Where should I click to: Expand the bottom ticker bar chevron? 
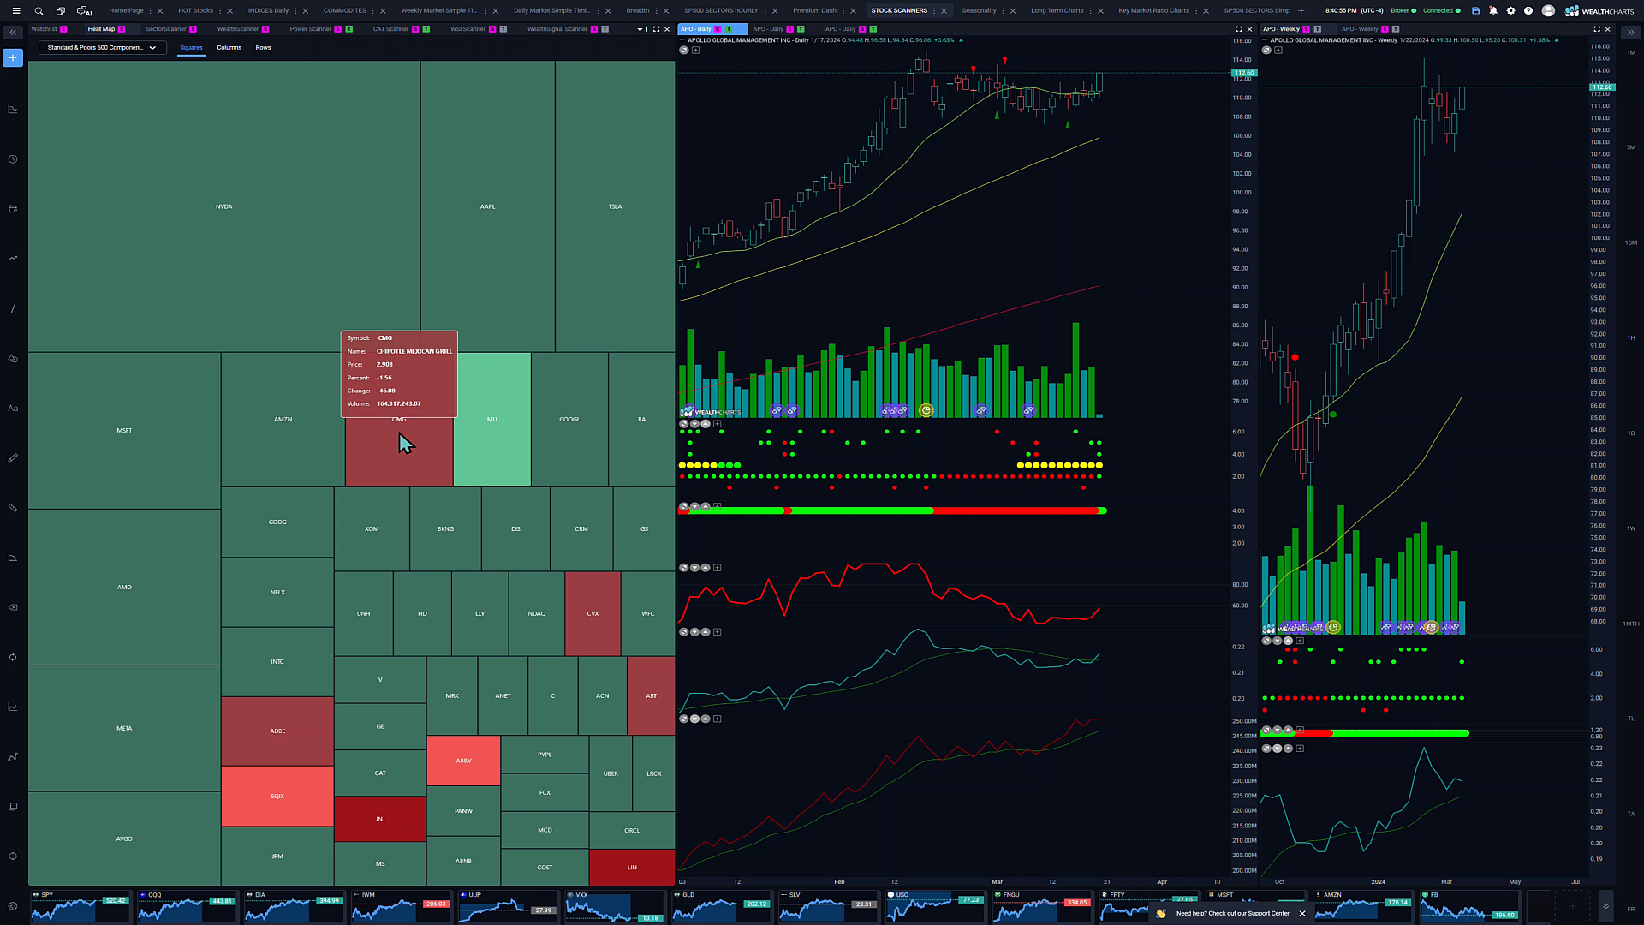(1605, 906)
